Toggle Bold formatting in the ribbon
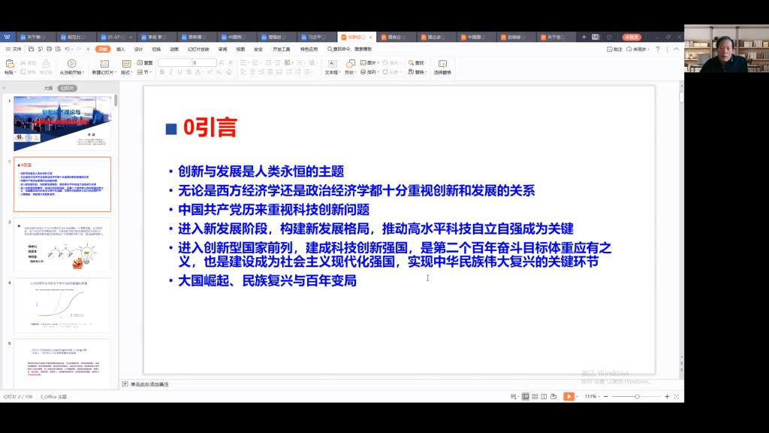Image resolution: width=769 pixels, height=433 pixels. pos(161,72)
